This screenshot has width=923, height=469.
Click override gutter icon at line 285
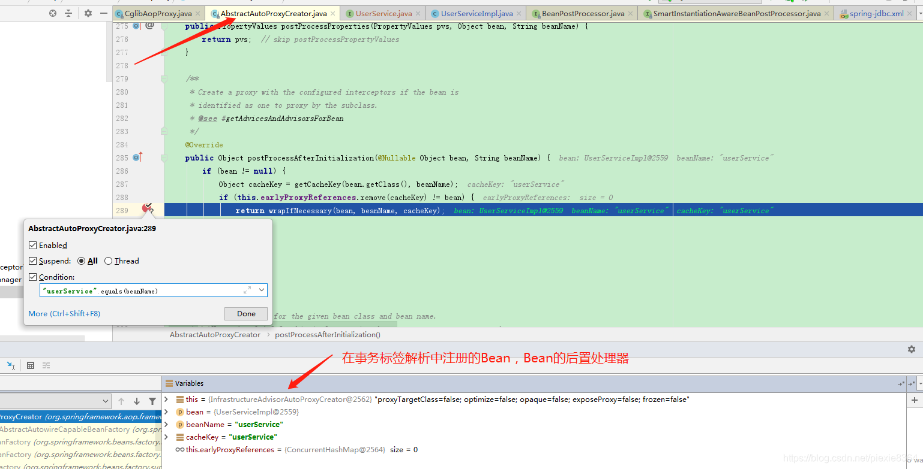(x=137, y=158)
